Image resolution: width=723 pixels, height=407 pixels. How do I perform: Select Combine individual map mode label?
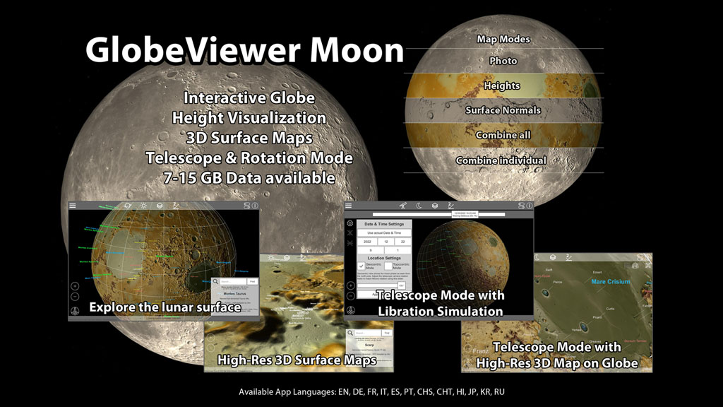pos(501,160)
